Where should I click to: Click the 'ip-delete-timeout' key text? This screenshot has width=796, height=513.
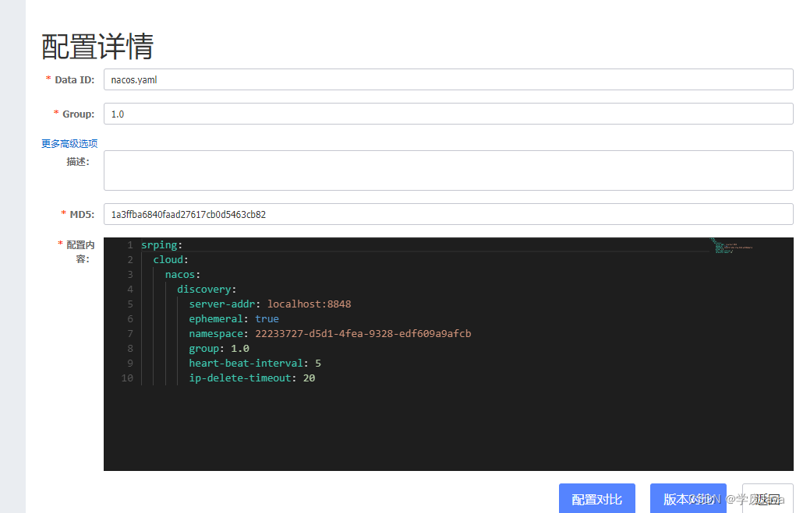click(x=239, y=378)
